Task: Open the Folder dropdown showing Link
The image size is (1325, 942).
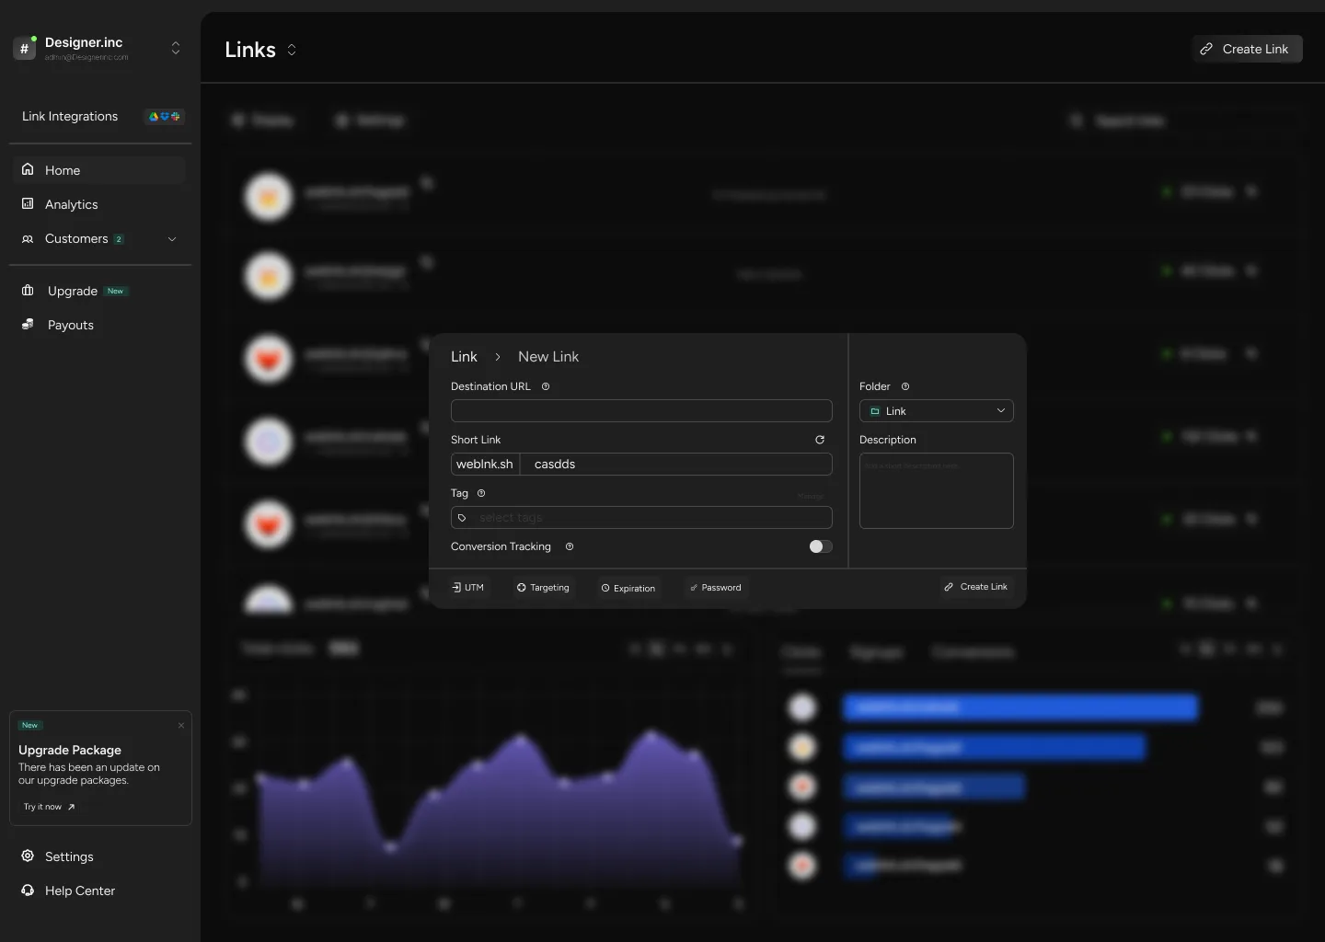Action: click(x=936, y=411)
